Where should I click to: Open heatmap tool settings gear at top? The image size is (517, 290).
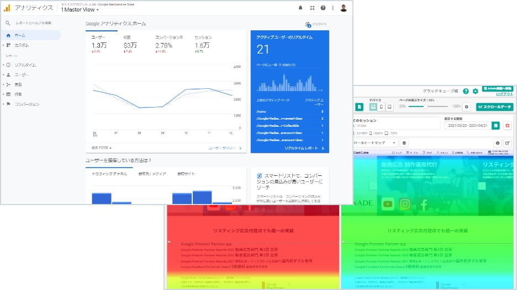475,92
